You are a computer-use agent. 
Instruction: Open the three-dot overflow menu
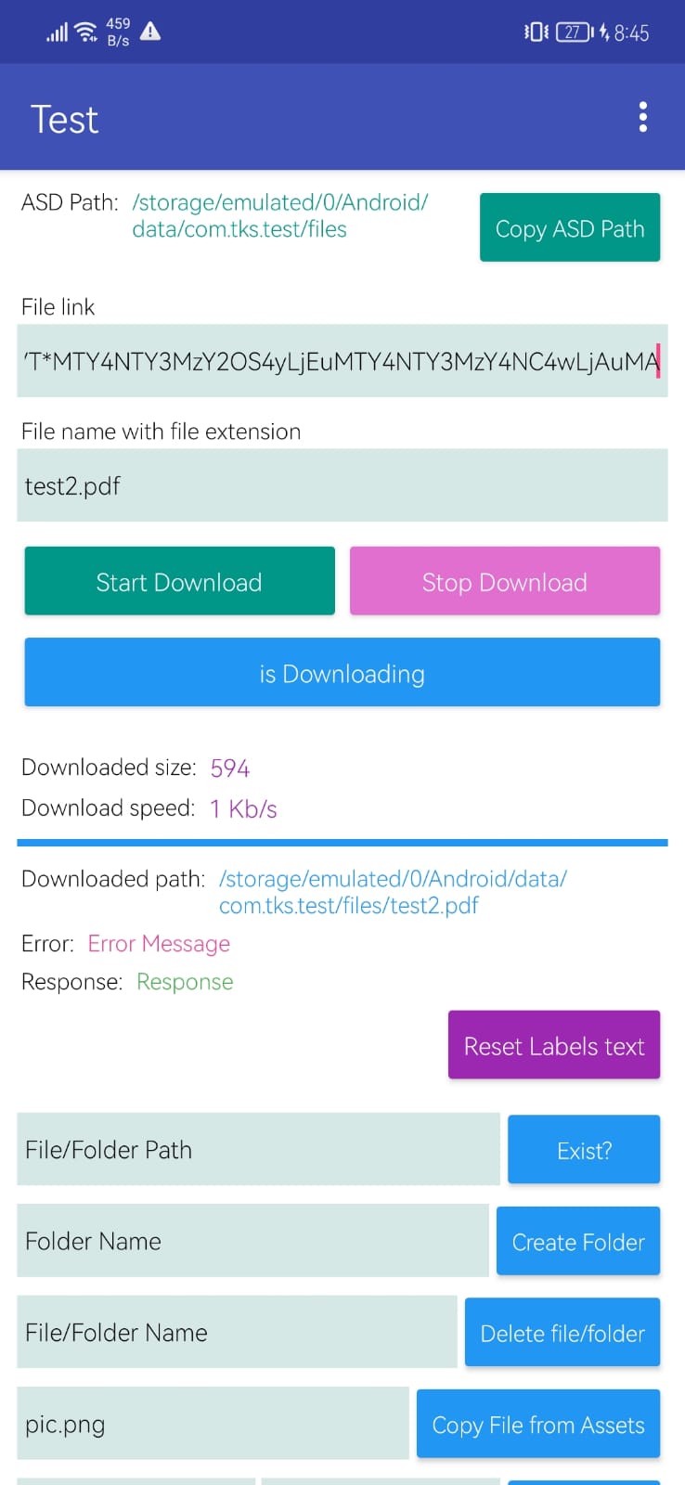pos(642,117)
